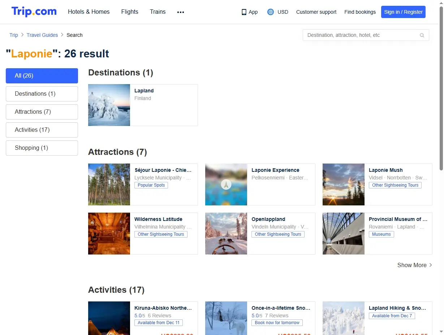Viewport: 444px width, 335px height.
Task: Click the Finland country label
Action: tap(143, 98)
